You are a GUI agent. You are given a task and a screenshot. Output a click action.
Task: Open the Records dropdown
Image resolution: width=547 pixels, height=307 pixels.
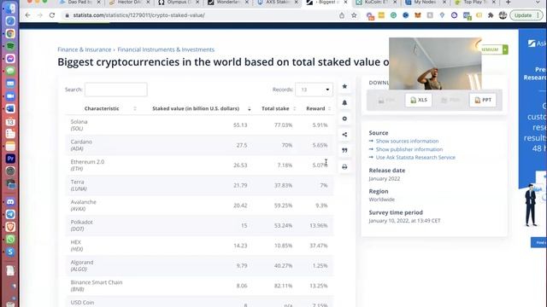click(x=314, y=90)
